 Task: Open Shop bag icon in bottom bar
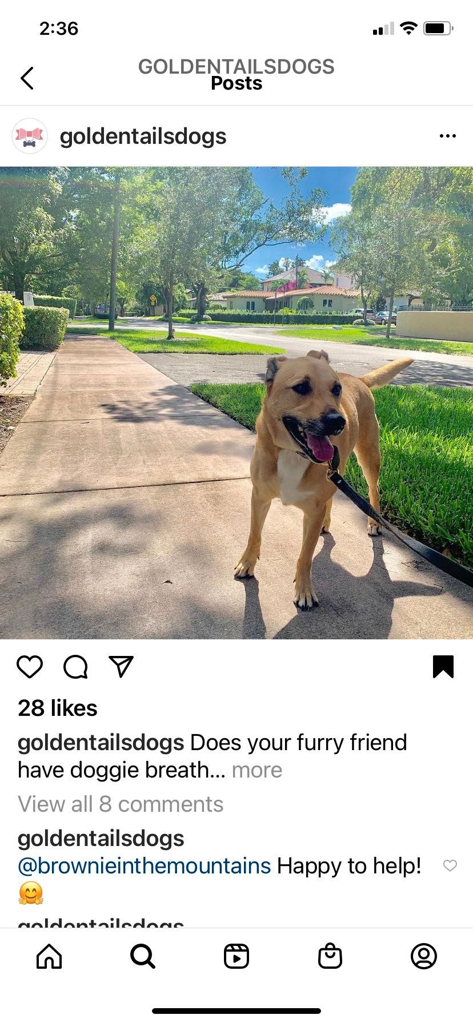click(330, 956)
